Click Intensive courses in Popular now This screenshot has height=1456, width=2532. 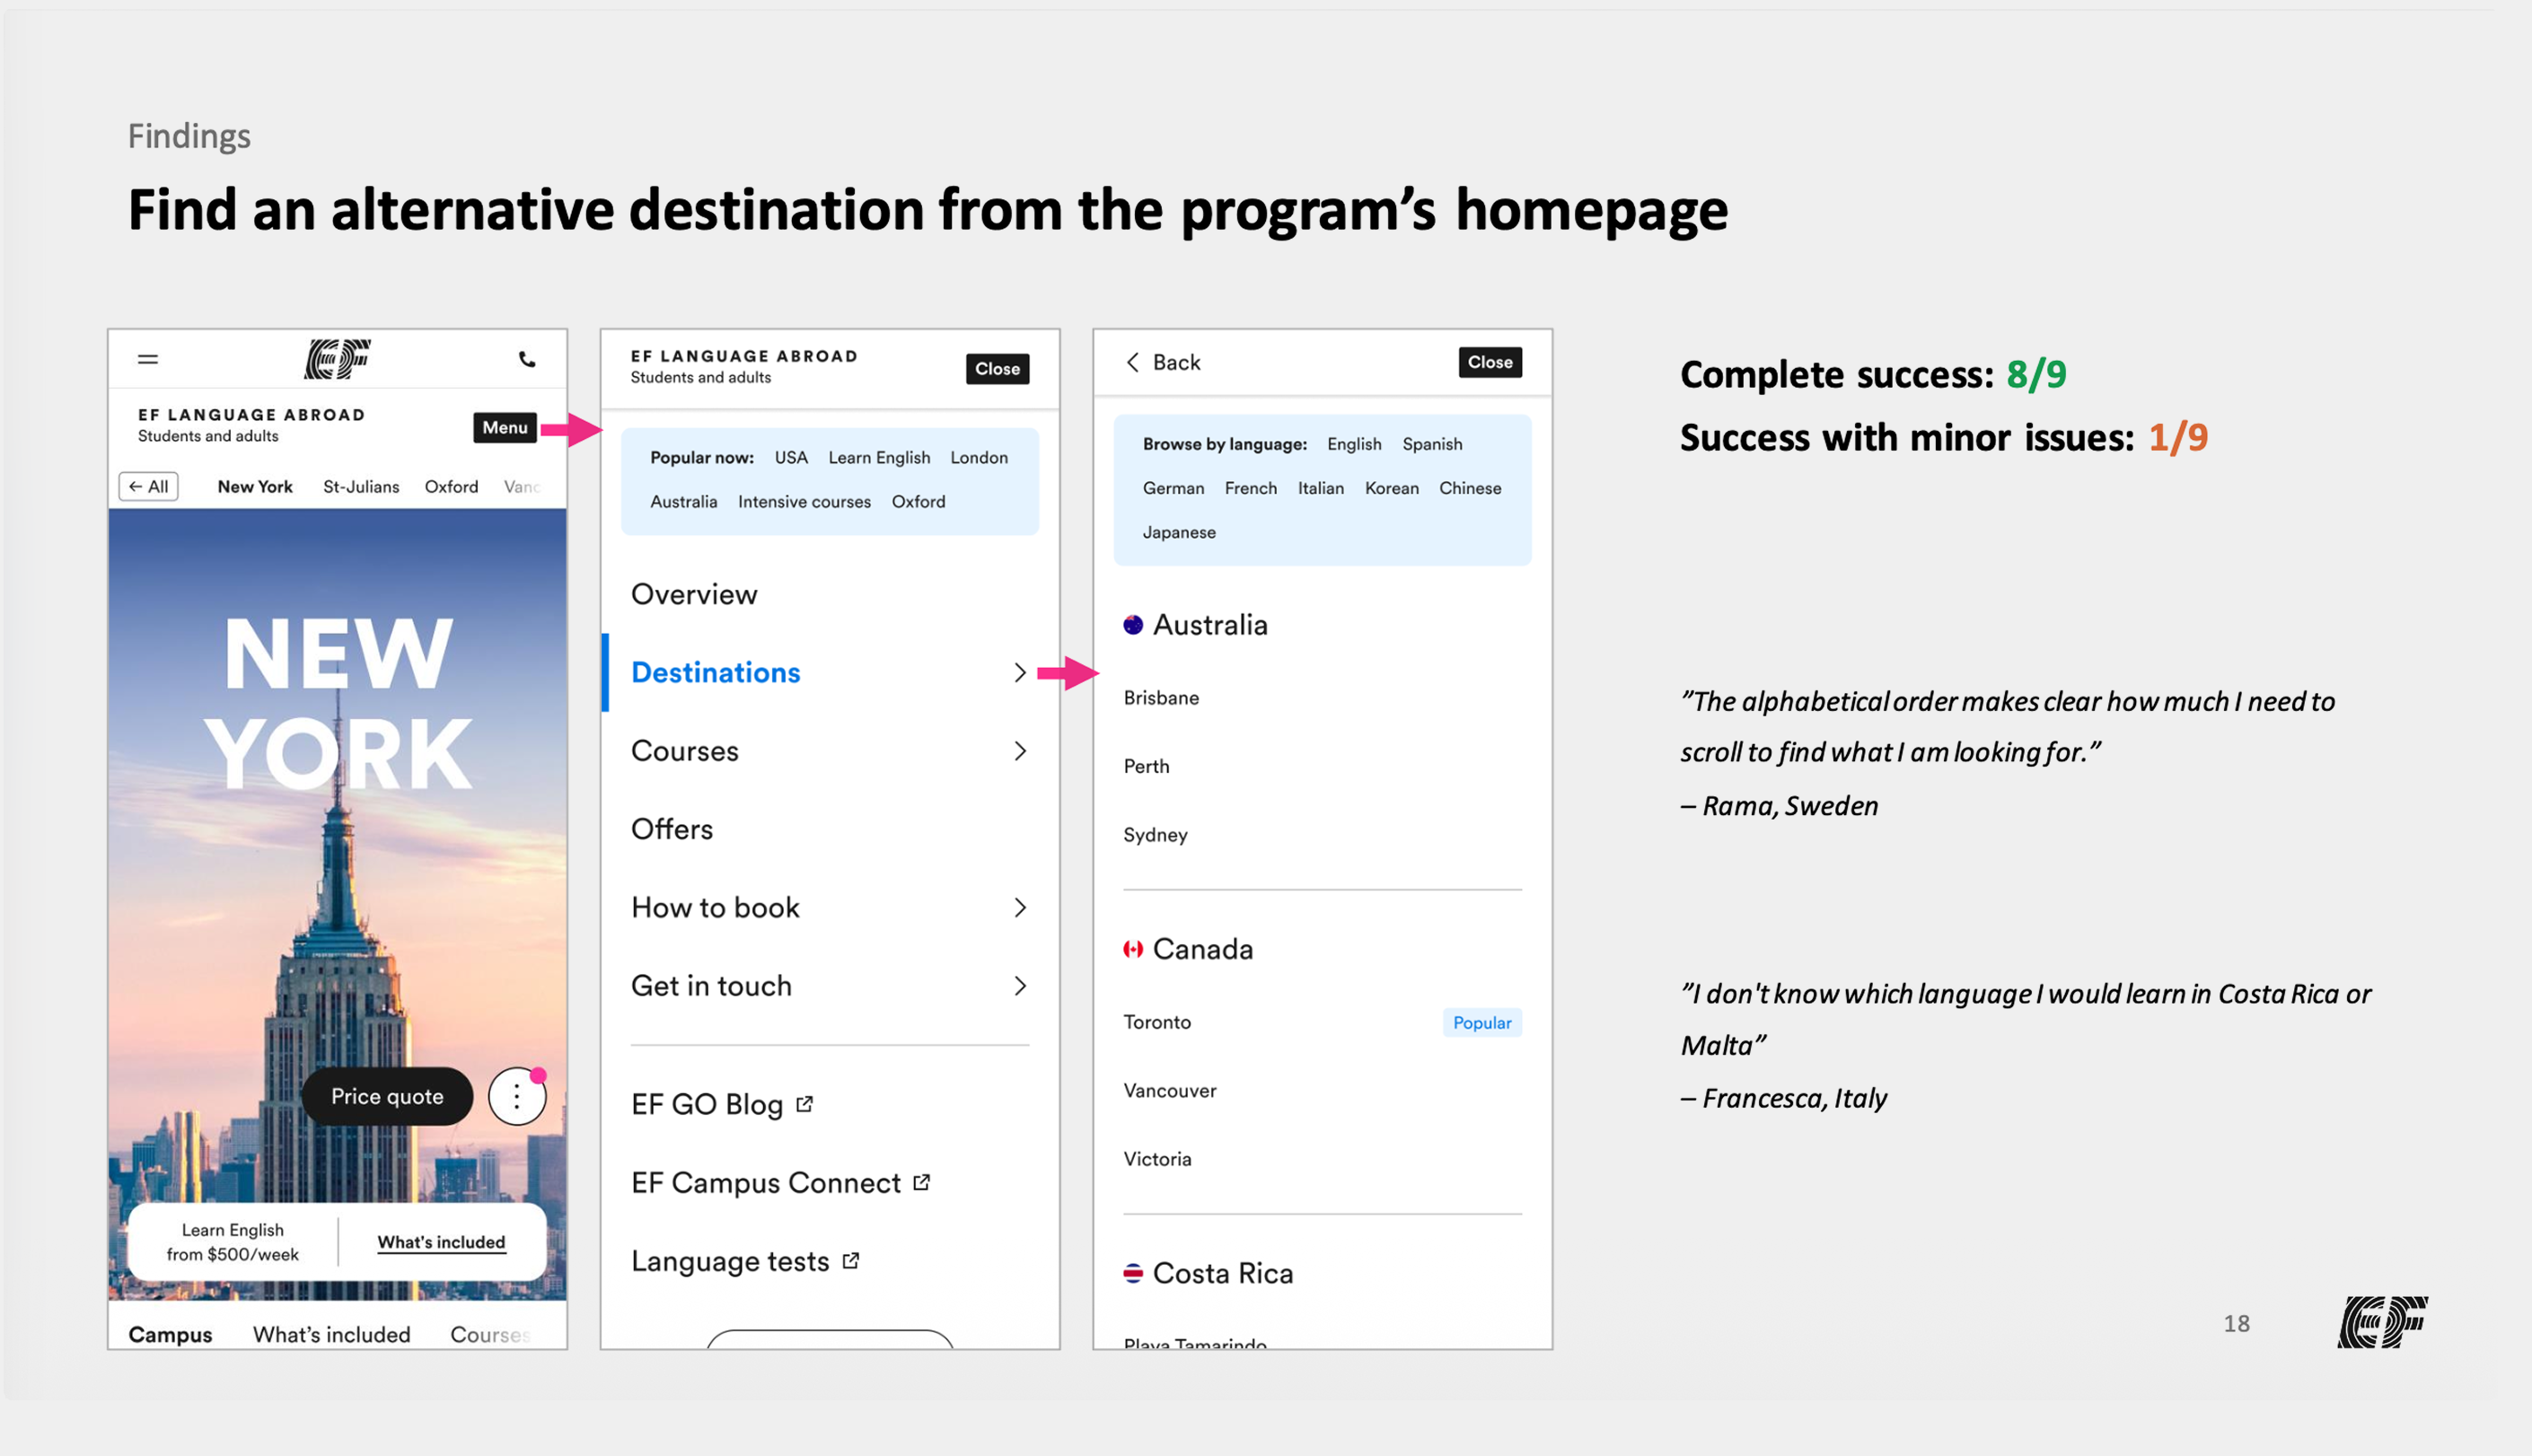tap(804, 501)
